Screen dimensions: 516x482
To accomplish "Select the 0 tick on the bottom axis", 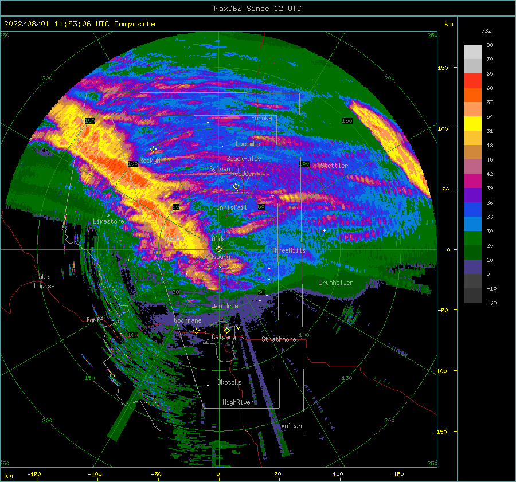I will point(218,474).
